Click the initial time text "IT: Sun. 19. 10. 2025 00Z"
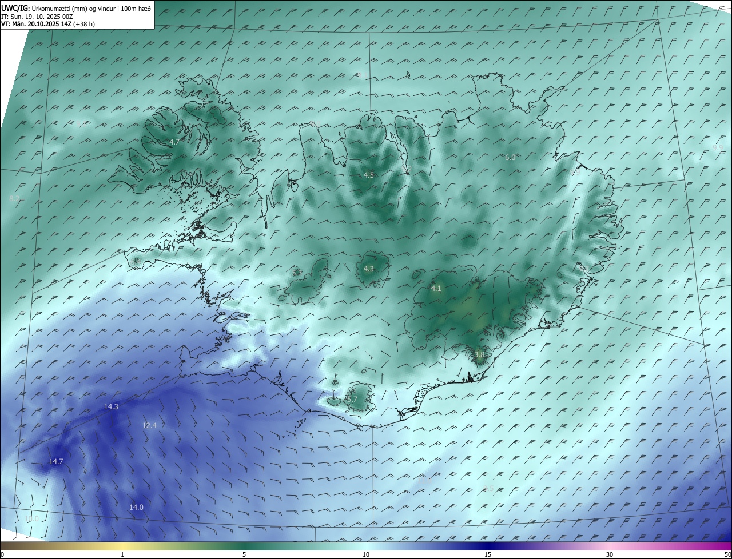Screen dimensions: 732x559 coord(38,17)
